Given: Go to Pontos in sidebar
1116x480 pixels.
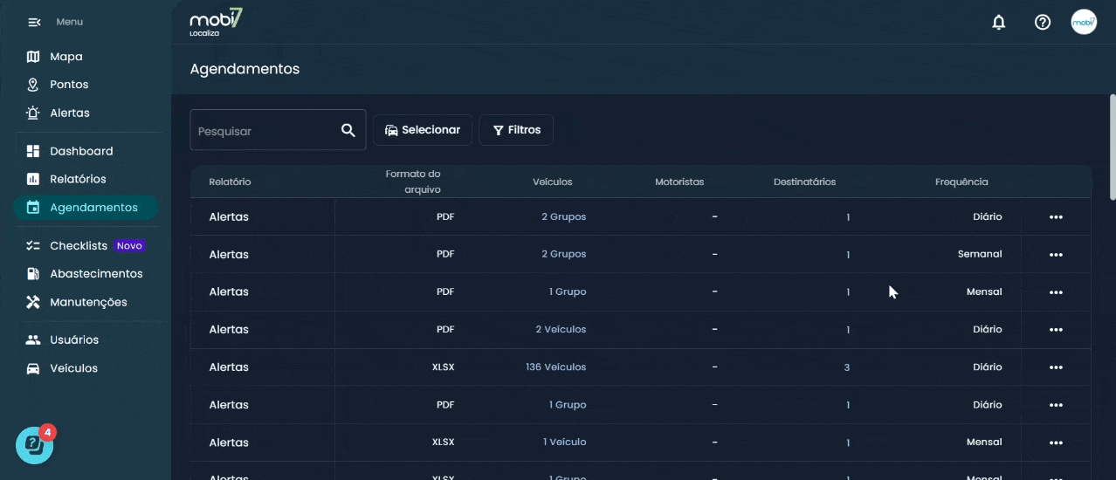Looking at the screenshot, I should point(69,85).
